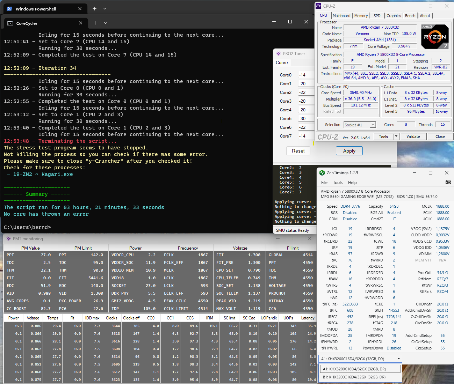
Task: Switch to CPU-Z Graphics tab
Action: 394,16
